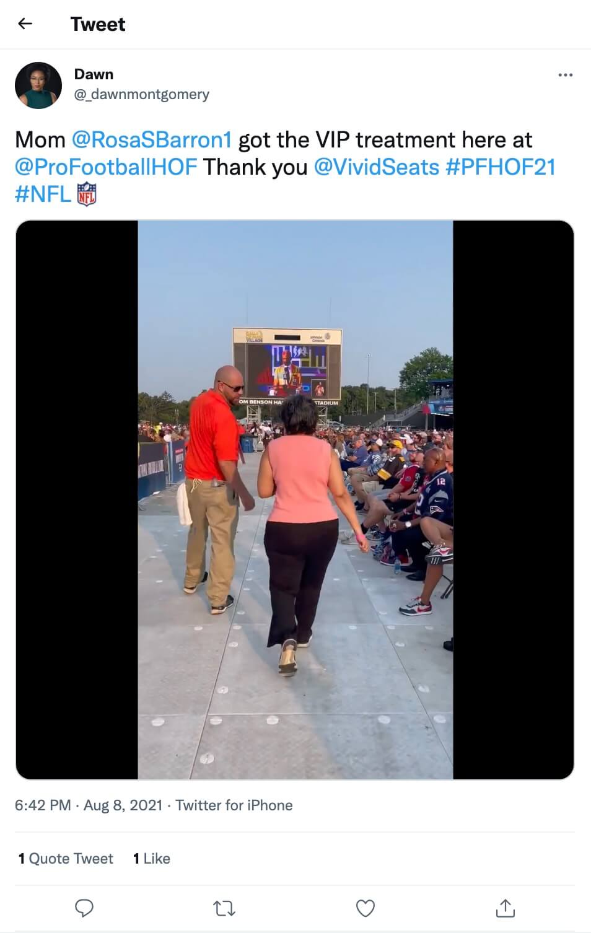
Task: Open the @VividSeats mention link
Action: tap(377, 167)
